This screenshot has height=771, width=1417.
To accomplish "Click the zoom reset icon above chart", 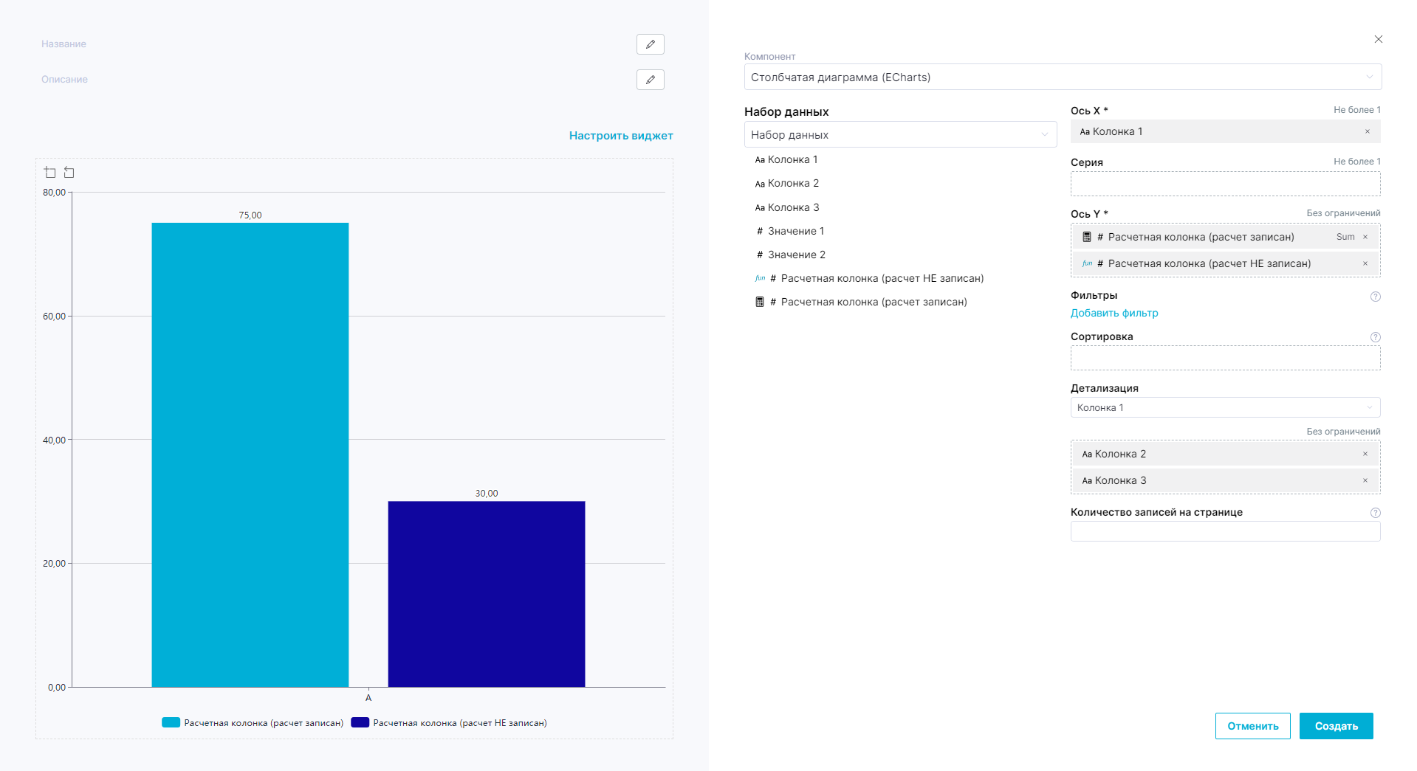I will click(x=69, y=173).
